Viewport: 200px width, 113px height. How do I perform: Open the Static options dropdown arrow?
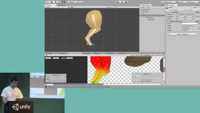pyautogui.click(x=198, y=8)
